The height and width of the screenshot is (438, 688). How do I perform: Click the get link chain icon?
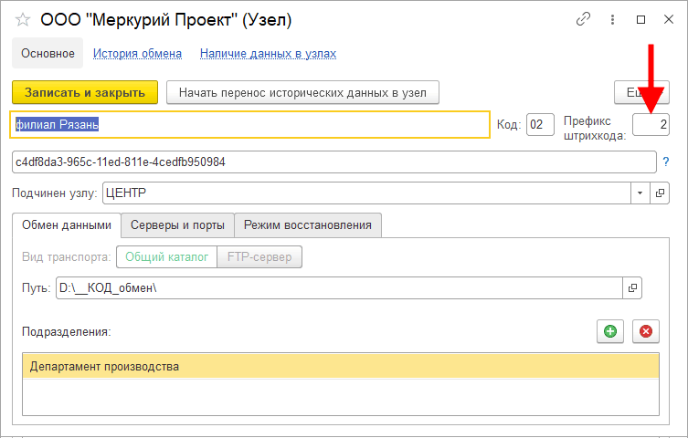[x=583, y=19]
